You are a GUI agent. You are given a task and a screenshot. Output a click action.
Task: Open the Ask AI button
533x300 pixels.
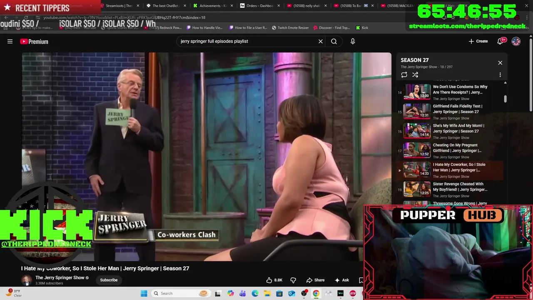click(x=342, y=280)
